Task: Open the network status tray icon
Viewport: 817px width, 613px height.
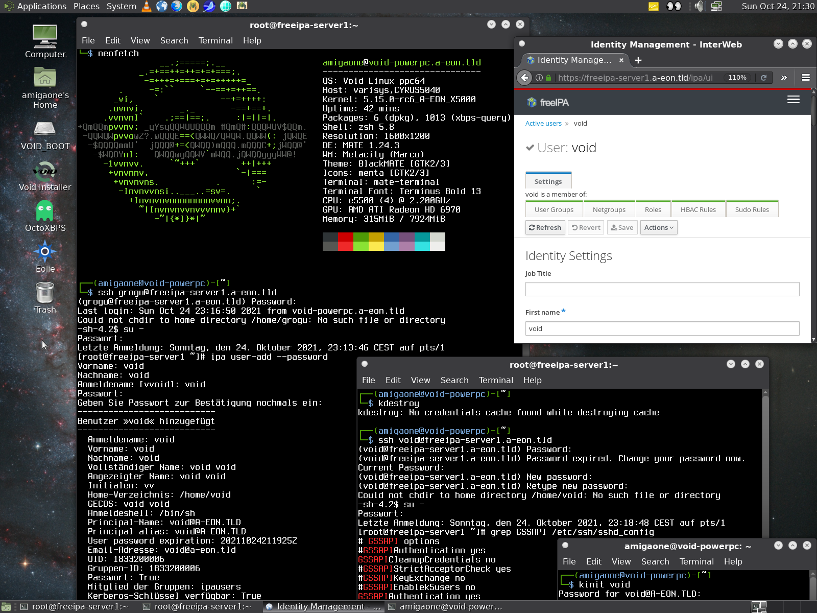Action: pyautogui.click(x=716, y=6)
